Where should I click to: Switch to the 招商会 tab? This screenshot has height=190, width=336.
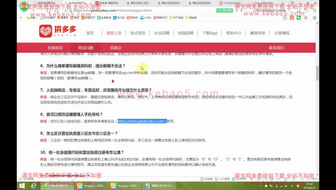click(x=116, y=47)
